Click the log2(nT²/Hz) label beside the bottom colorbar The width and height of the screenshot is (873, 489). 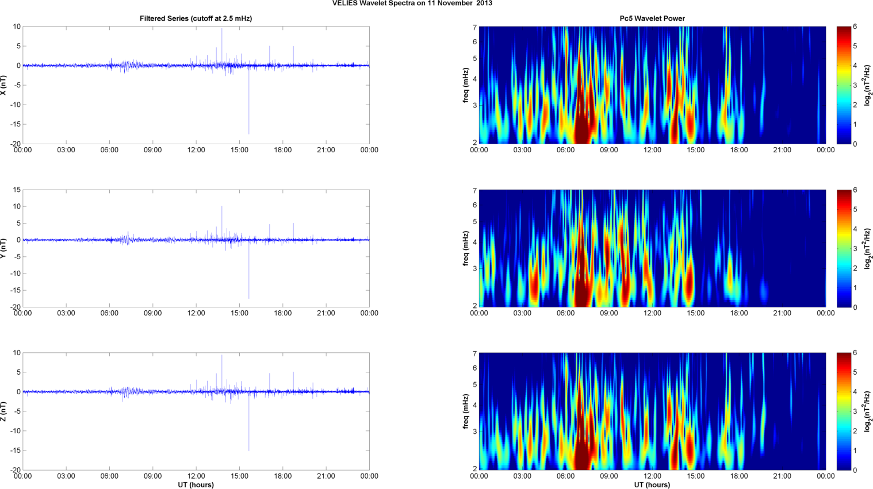(867, 411)
